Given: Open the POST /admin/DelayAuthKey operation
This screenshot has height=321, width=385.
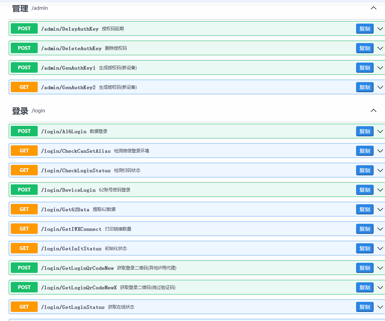Looking at the screenshot, I should 70,29.
